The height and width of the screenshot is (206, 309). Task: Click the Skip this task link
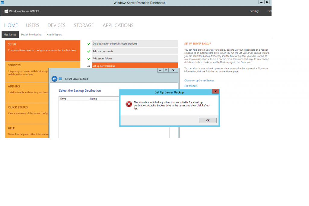click(191, 86)
